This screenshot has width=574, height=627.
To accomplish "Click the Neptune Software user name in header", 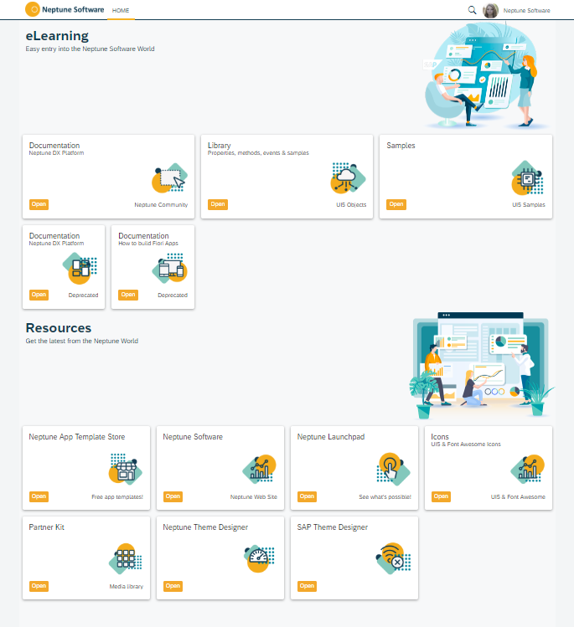I will 526,10.
